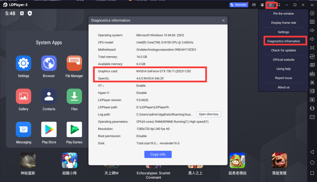Click the Echocalypse: Scarlet Covenant label
317x182 pixels.
(154, 175)
